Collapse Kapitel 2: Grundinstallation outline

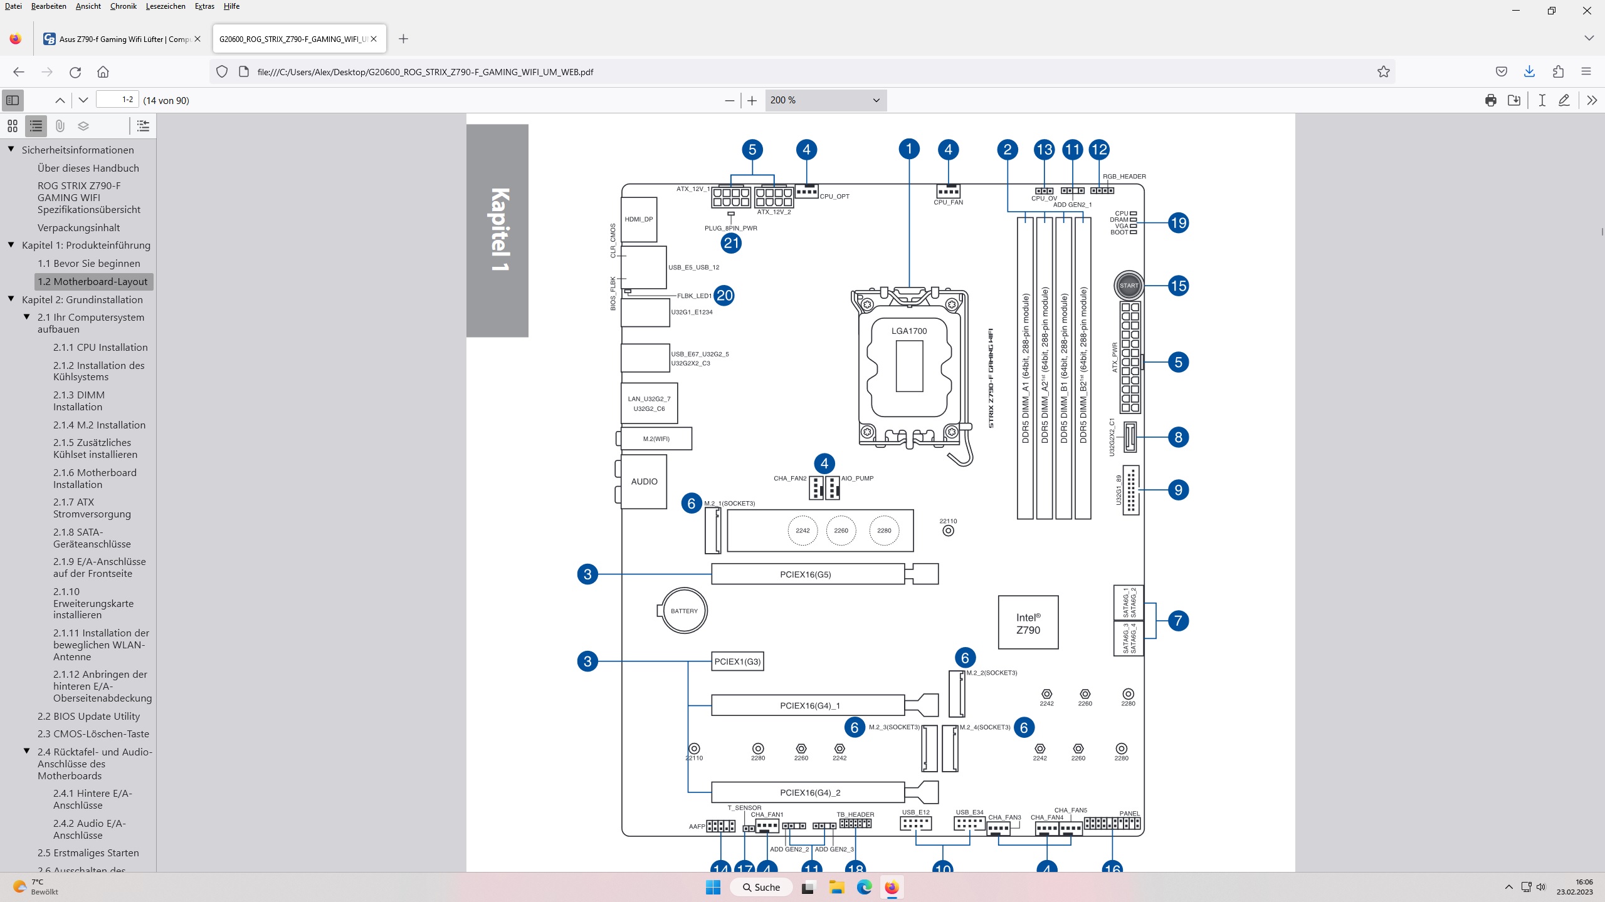tap(11, 299)
